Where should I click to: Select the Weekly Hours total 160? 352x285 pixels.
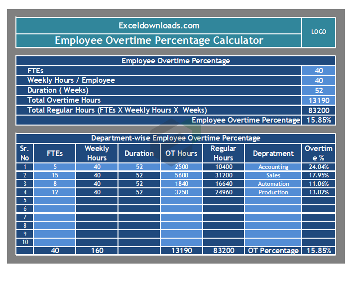tap(97, 251)
